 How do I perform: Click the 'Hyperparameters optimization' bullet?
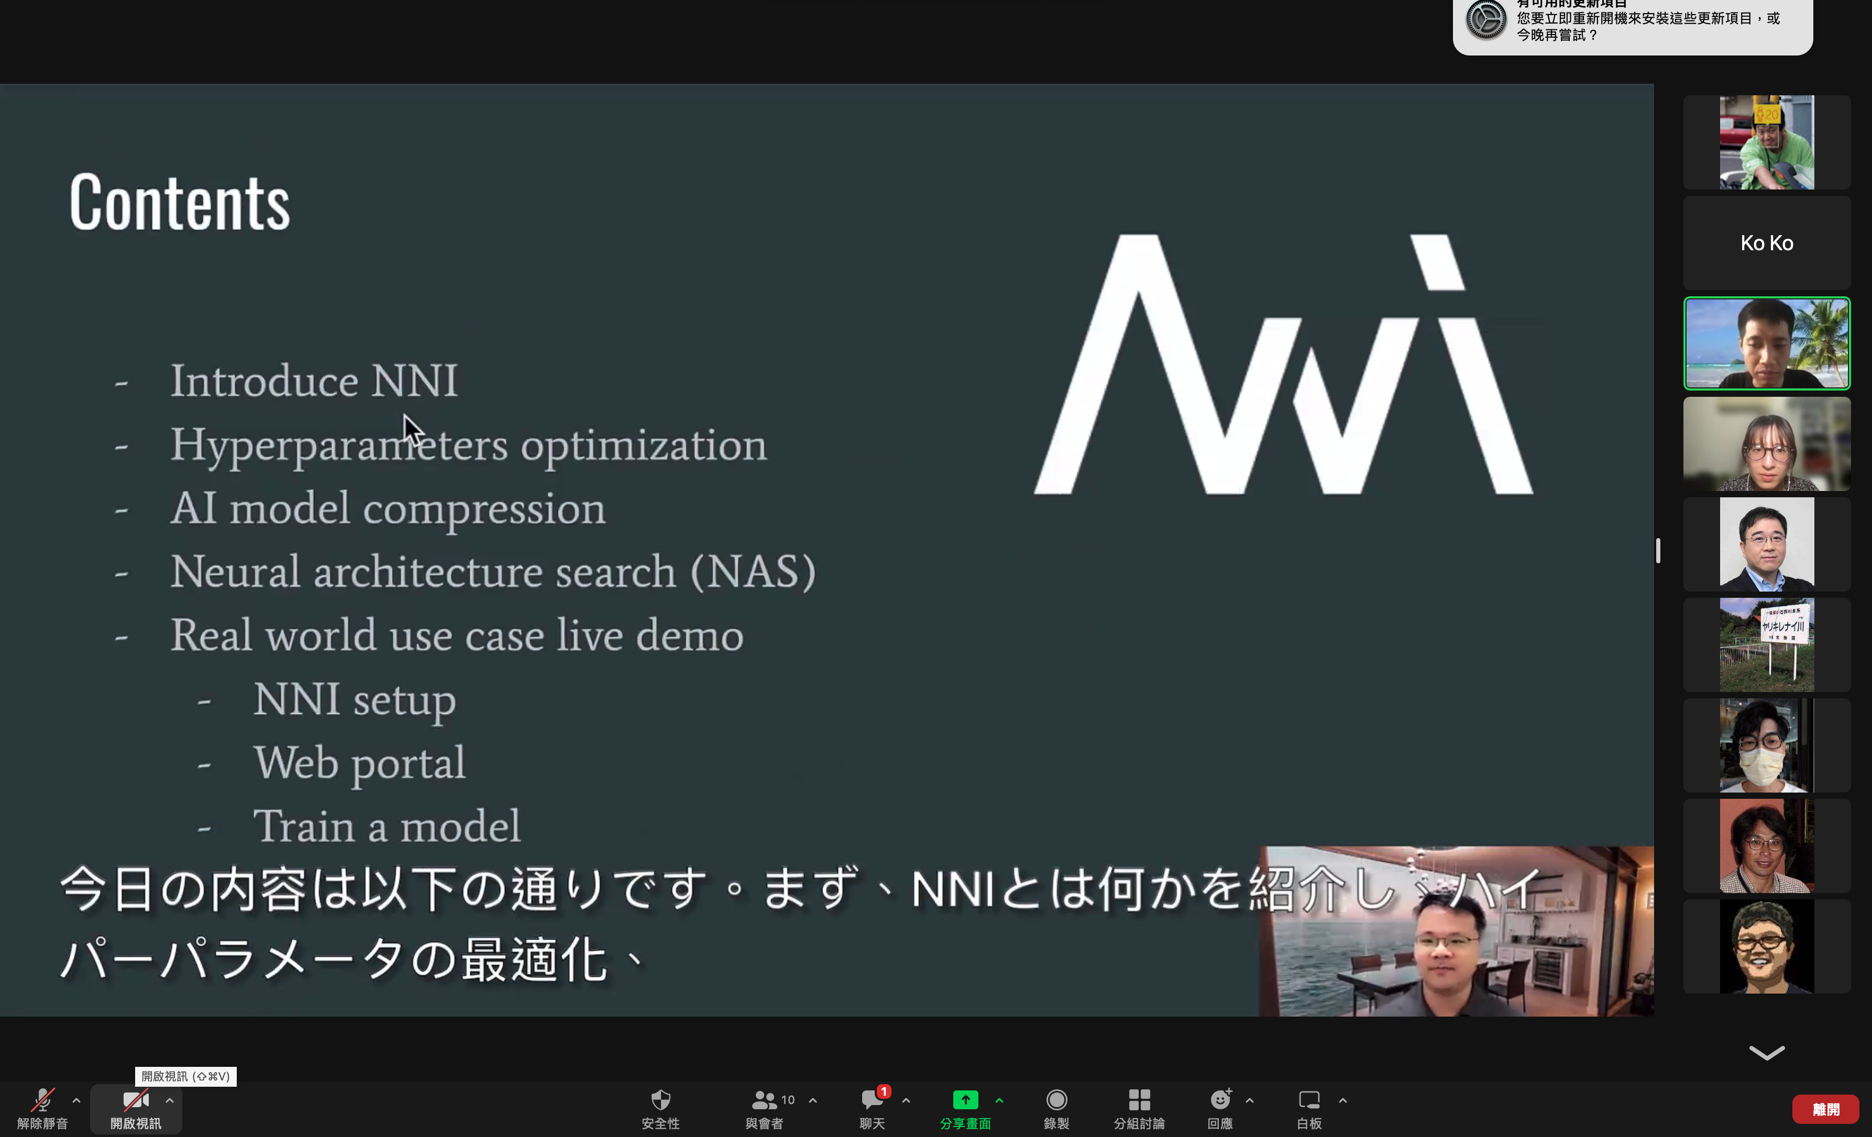[x=469, y=446]
